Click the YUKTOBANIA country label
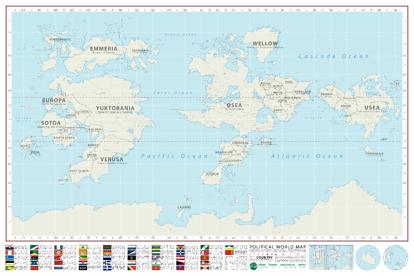Screen dimensions: 414x276 (115, 108)
